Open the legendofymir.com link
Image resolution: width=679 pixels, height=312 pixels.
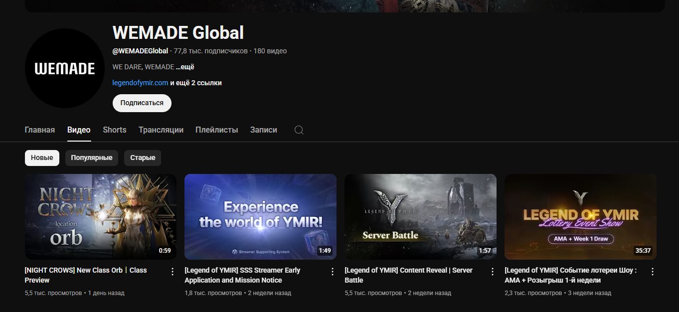click(140, 83)
